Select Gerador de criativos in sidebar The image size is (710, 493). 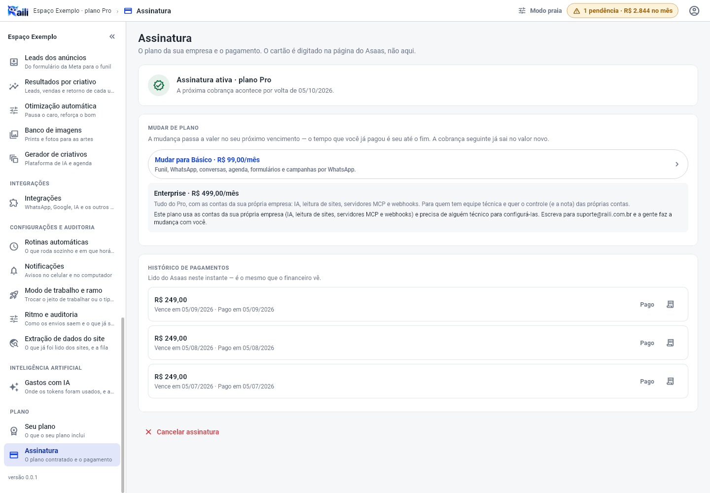(62, 159)
